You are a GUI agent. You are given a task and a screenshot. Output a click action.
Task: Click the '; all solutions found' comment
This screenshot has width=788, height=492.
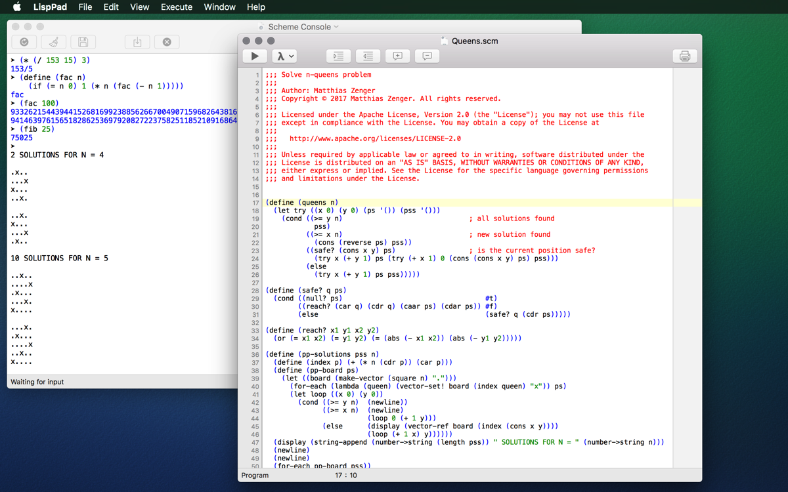click(x=512, y=218)
